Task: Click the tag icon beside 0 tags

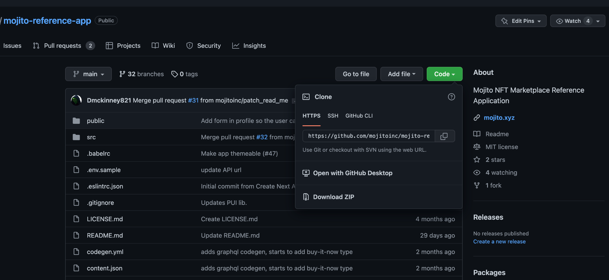Action: pos(175,74)
